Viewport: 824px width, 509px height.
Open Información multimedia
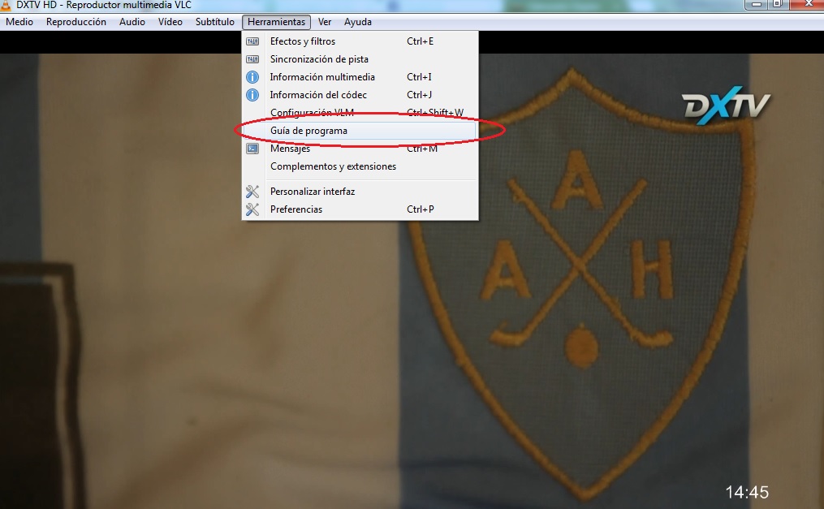[360, 77]
